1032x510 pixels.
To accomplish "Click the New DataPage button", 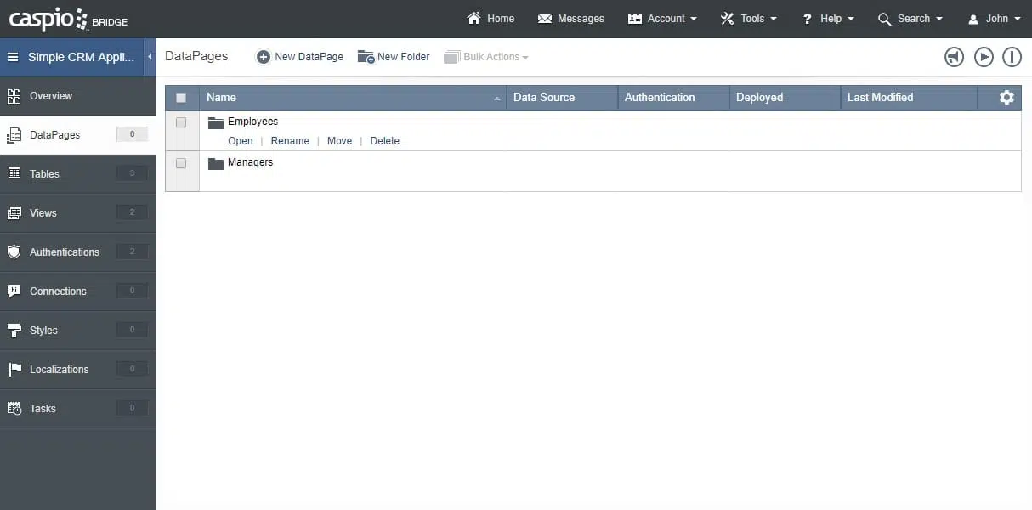I will coord(300,57).
